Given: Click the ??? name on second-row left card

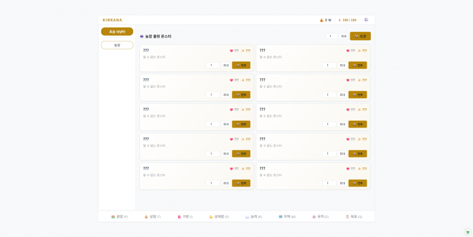Looking at the screenshot, I should pos(146,80).
